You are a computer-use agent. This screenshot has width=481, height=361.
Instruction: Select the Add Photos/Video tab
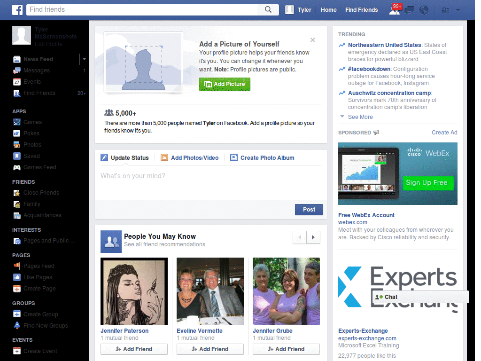[190, 158]
